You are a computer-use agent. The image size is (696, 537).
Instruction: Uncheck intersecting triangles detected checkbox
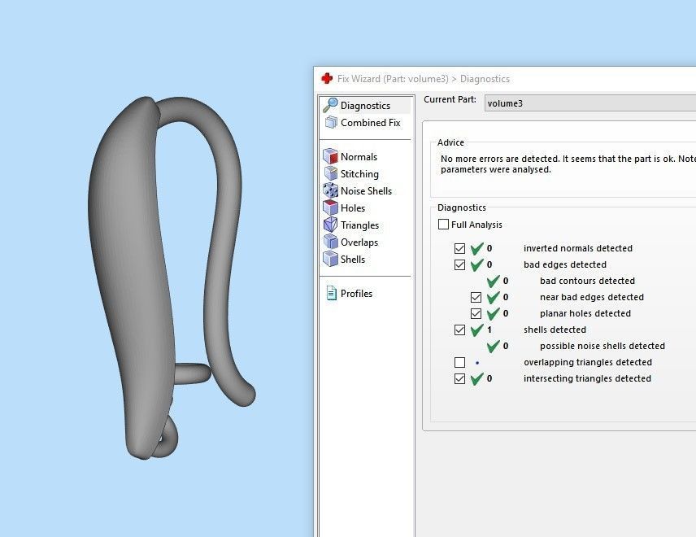(x=460, y=379)
